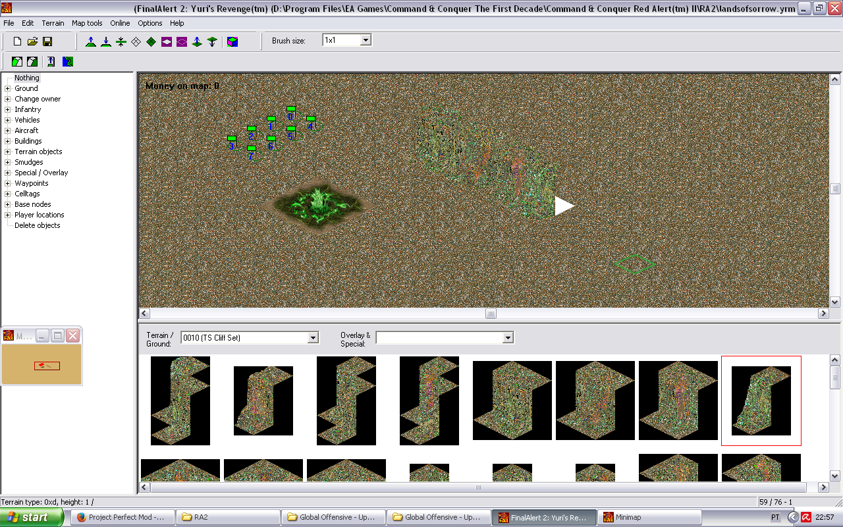Click the Open map folder icon
Viewport: 843px width, 527px height.
[32, 42]
